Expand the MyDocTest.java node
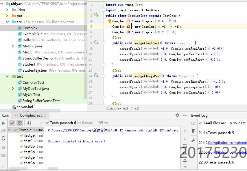This screenshot has height=171, width=247. click(x=13, y=89)
